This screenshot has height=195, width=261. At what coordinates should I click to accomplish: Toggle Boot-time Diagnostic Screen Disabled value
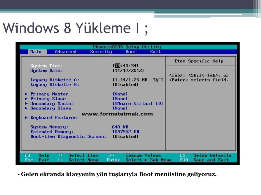coord(125,136)
